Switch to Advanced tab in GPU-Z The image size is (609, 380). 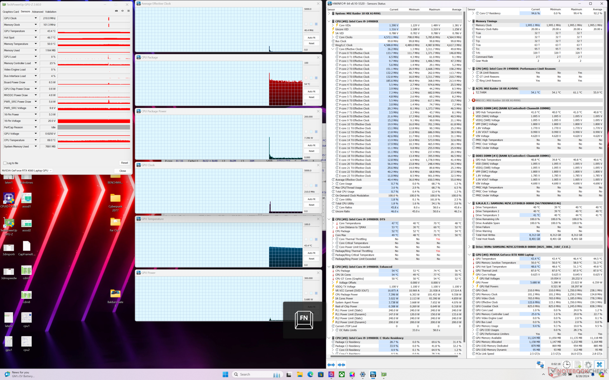(37, 12)
